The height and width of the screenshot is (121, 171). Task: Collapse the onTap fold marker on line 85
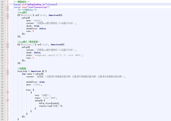point(8,100)
